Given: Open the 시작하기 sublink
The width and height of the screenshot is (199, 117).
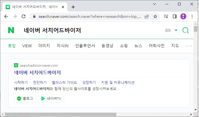Looking at the screenshot, I should 21,83.
